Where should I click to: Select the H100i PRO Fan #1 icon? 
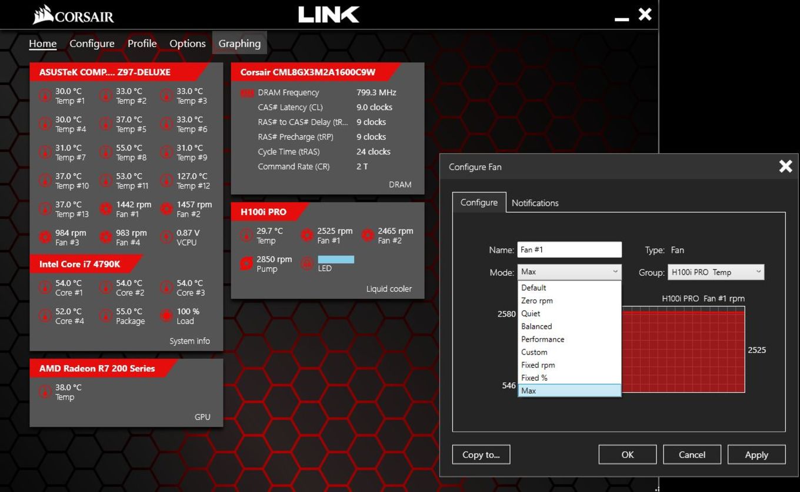(x=307, y=235)
